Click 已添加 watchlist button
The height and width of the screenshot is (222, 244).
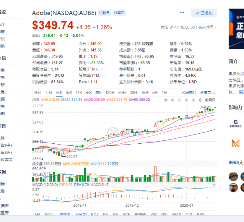pyautogui.click(x=204, y=13)
